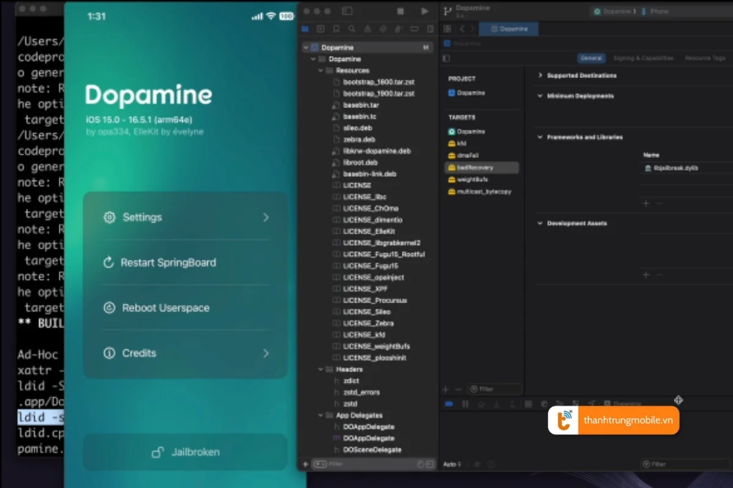Toggle the navigator sidebar visibility icon
Image resolution: width=733 pixels, height=488 pixels.
348,11
